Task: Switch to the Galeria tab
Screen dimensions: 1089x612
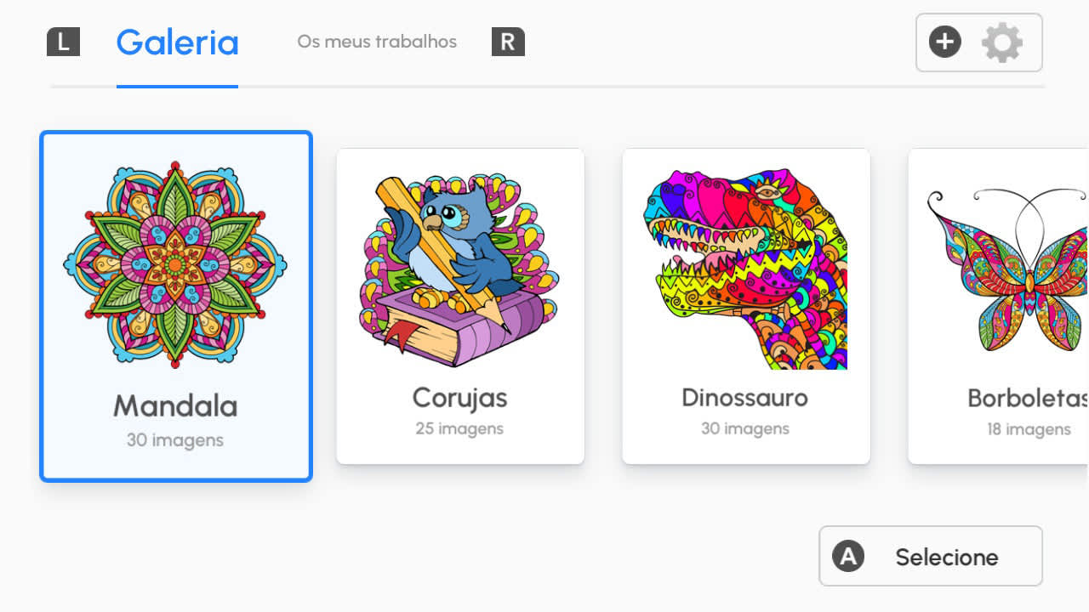Action: click(177, 42)
